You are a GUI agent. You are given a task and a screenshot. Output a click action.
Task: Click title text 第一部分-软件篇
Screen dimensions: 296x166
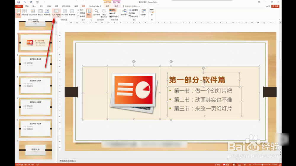[197, 80]
